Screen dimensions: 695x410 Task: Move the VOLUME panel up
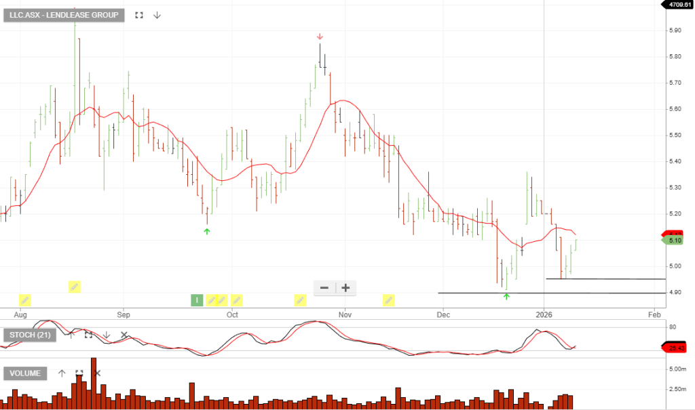62,373
